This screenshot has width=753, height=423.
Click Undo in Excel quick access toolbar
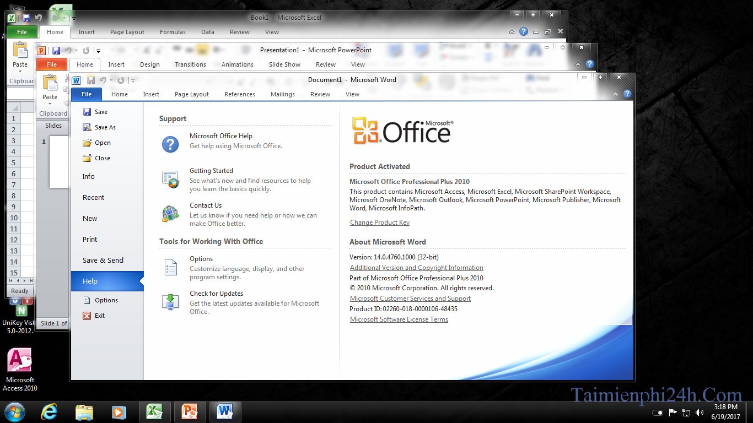tap(38, 18)
